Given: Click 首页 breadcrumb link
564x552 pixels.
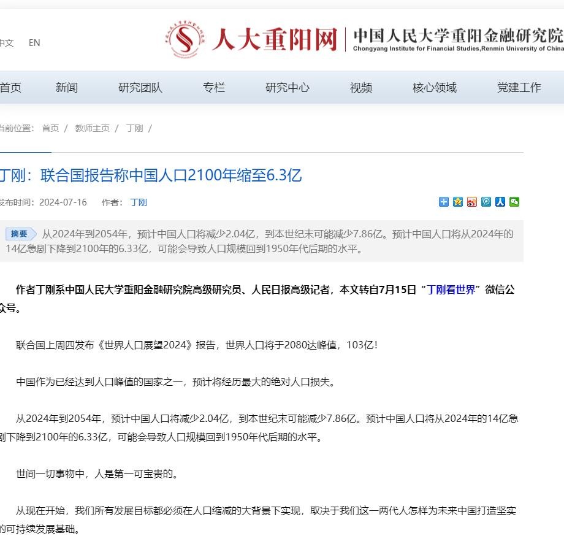Looking at the screenshot, I should pyautogui.click(x=50, y=128).
